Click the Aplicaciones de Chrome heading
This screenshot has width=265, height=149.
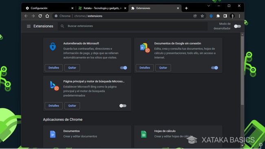click(x=63, y=119)
